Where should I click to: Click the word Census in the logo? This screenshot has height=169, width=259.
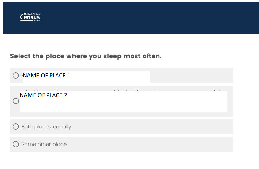point(30,18)
